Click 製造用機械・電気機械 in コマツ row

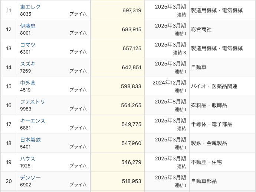pos(217,48)
